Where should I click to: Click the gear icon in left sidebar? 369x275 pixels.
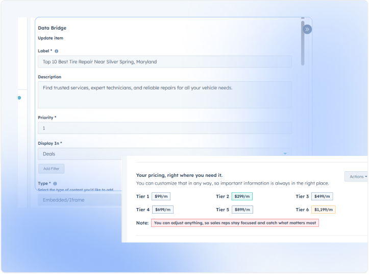[x=19, y=98]
